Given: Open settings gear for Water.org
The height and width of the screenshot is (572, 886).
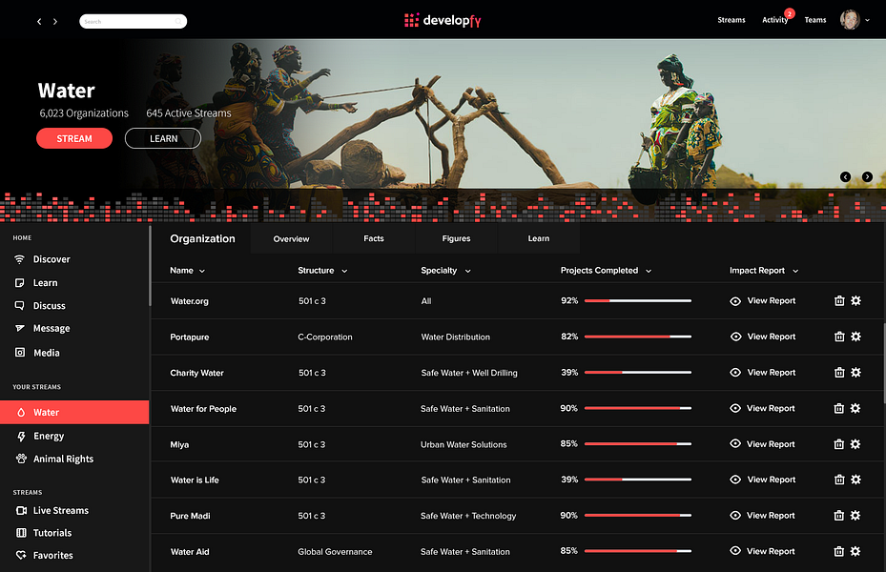Looking at the screenshot, I should [x=855, y=301].
